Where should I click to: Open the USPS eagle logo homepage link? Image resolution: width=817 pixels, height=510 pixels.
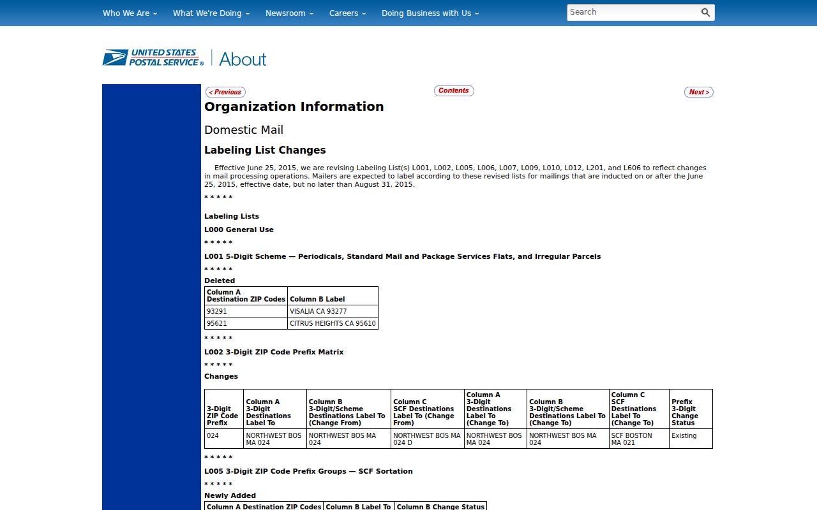153,58
